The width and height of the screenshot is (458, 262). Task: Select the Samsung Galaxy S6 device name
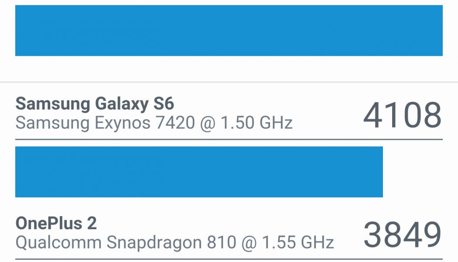tap(95, 104)
